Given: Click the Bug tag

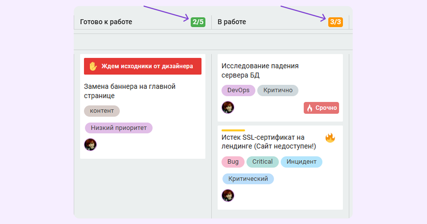Looking at the screenshot, I should point(233,162).
